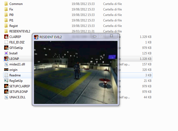
Task: Minimize the RESIDENT EVIL2 game window
Action: 95,36
